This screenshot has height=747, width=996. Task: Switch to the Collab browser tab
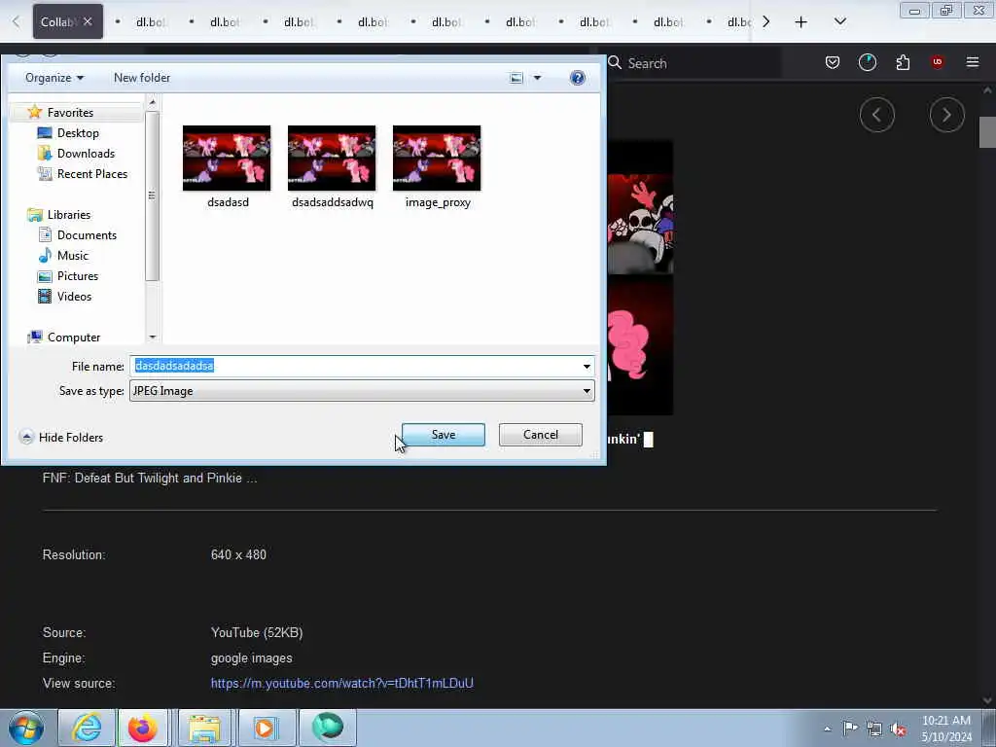click(57, 21)
